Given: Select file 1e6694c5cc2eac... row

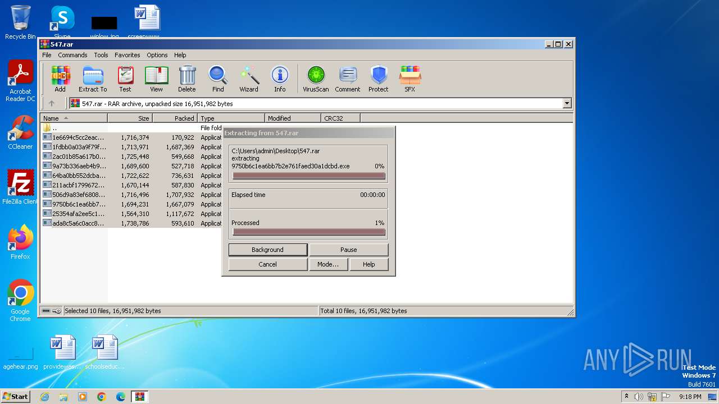Looking at the screenshot, I should click(x=132, y=137).
